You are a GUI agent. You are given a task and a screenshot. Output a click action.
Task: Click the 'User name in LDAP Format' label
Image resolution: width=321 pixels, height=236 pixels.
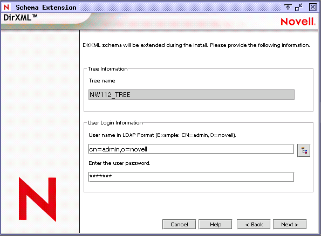coord(162,135)
